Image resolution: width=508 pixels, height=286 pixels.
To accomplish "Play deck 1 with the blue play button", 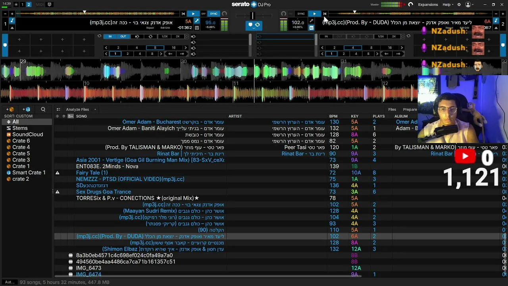I will (193, 14).
